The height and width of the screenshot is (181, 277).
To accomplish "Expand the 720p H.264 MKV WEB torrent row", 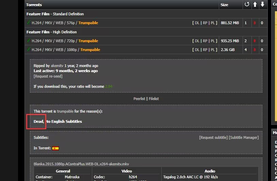I will tap(54, 41).
